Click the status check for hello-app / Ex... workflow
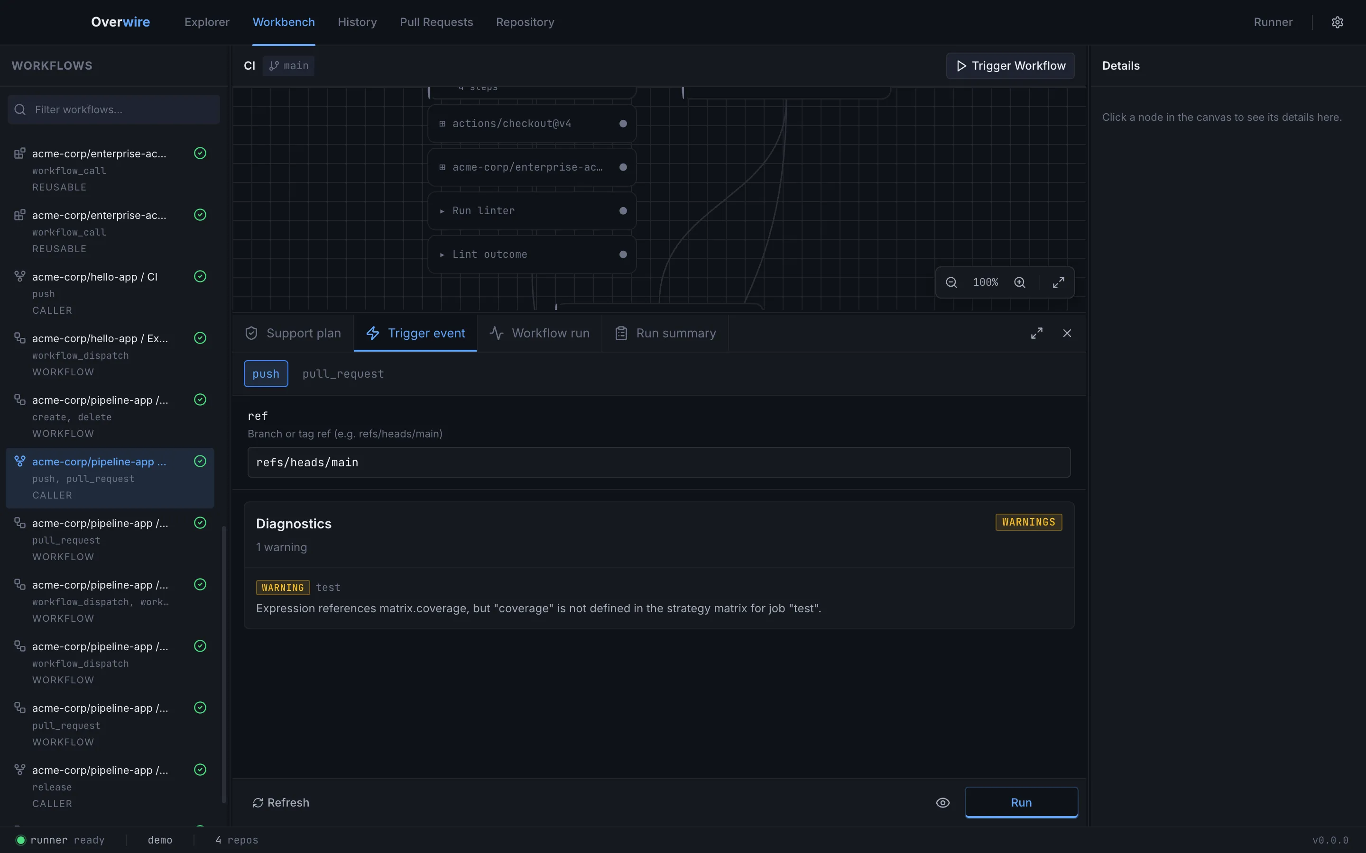 pos(200,338)
